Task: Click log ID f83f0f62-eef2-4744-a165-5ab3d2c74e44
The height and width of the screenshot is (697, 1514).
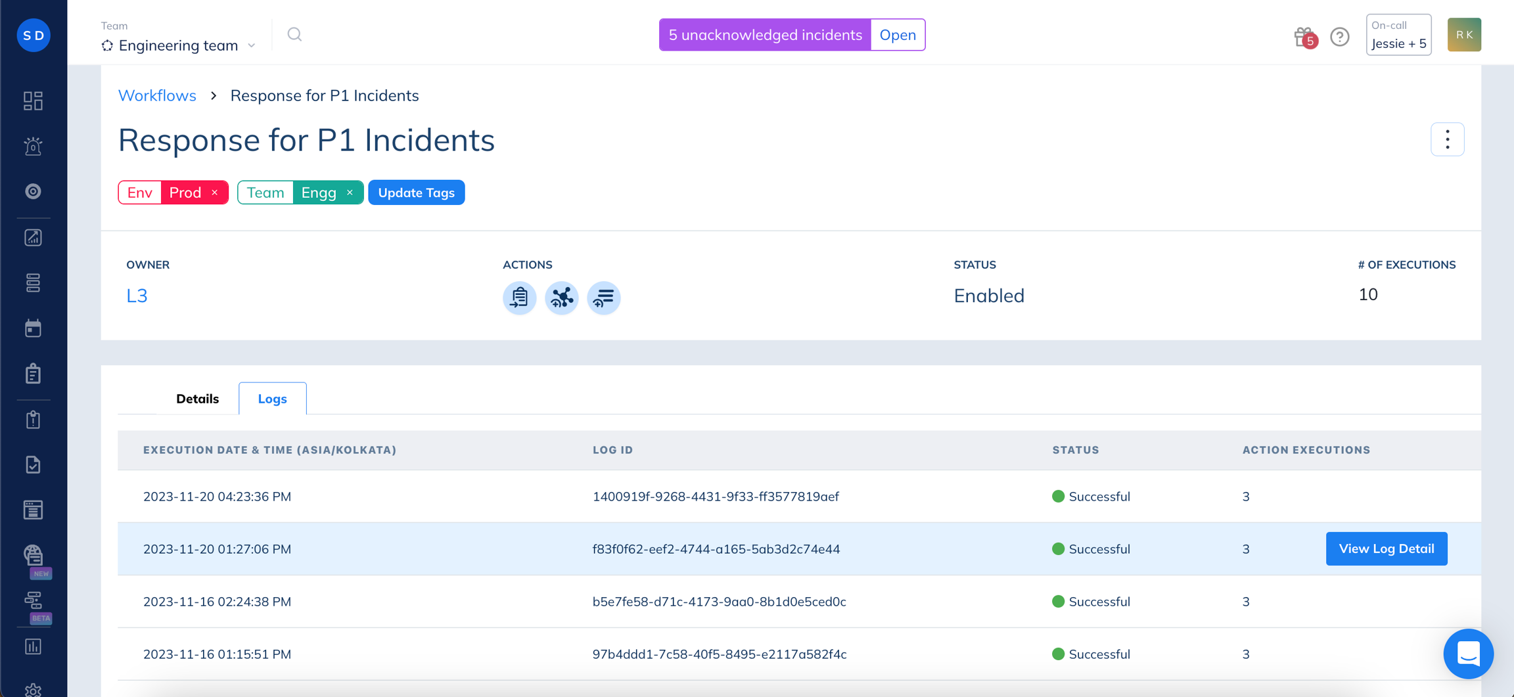Action: (x=716, y=549)
